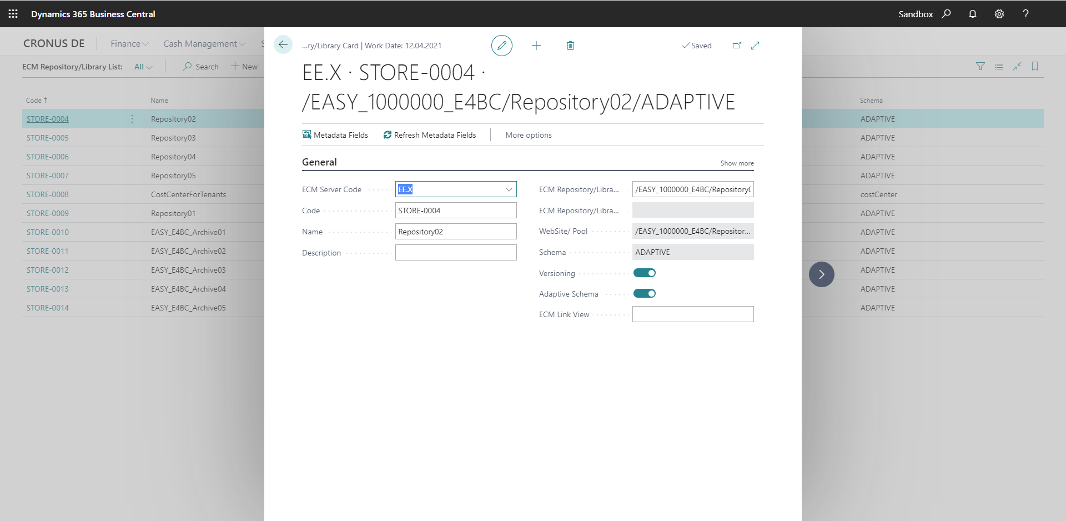Click the back arrow on the card

(x=283, y=45)
